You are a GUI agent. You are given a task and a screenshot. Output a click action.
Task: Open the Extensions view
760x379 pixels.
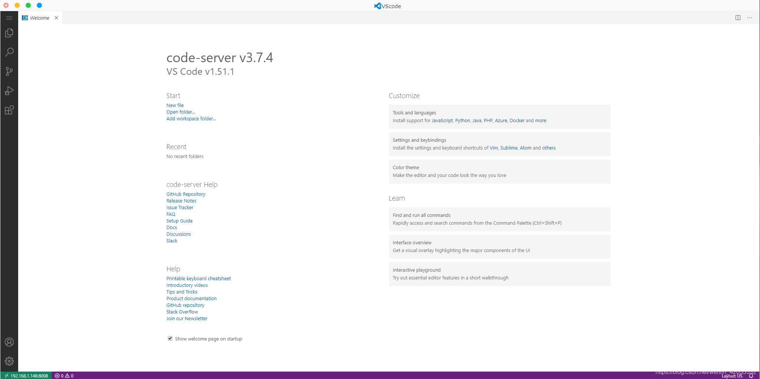click(x=9, y=110)
